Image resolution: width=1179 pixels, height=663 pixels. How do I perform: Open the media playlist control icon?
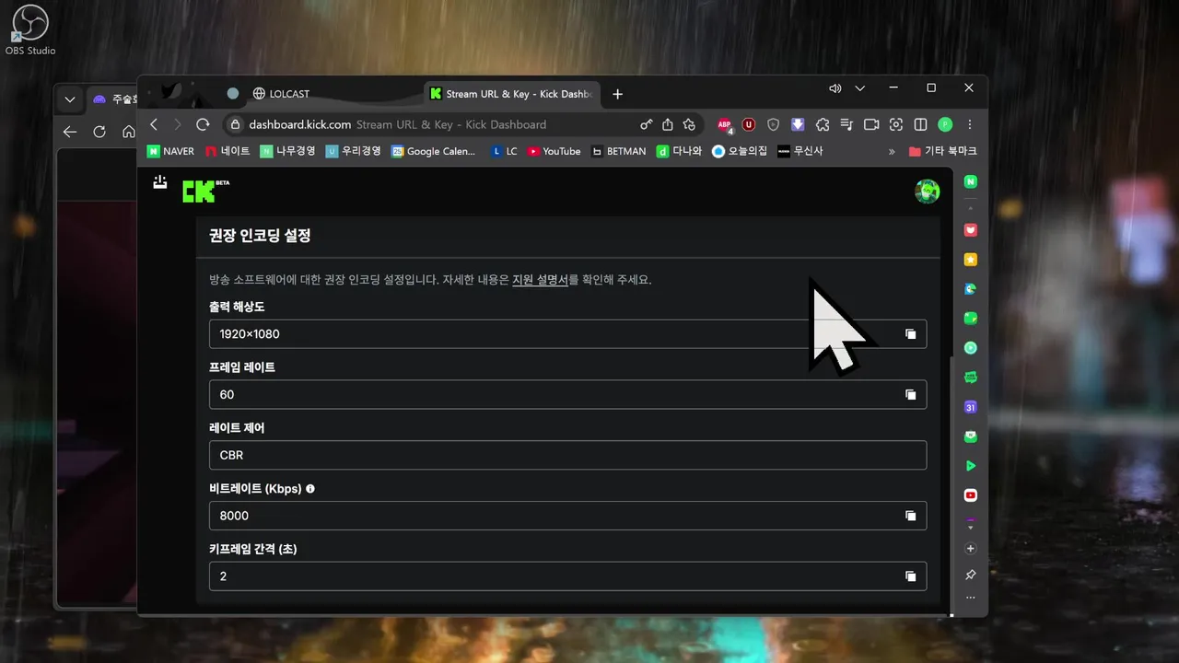pos(847,124)
